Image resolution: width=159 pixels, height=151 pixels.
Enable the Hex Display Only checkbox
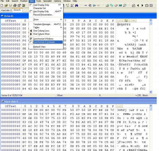click(31, 12)
